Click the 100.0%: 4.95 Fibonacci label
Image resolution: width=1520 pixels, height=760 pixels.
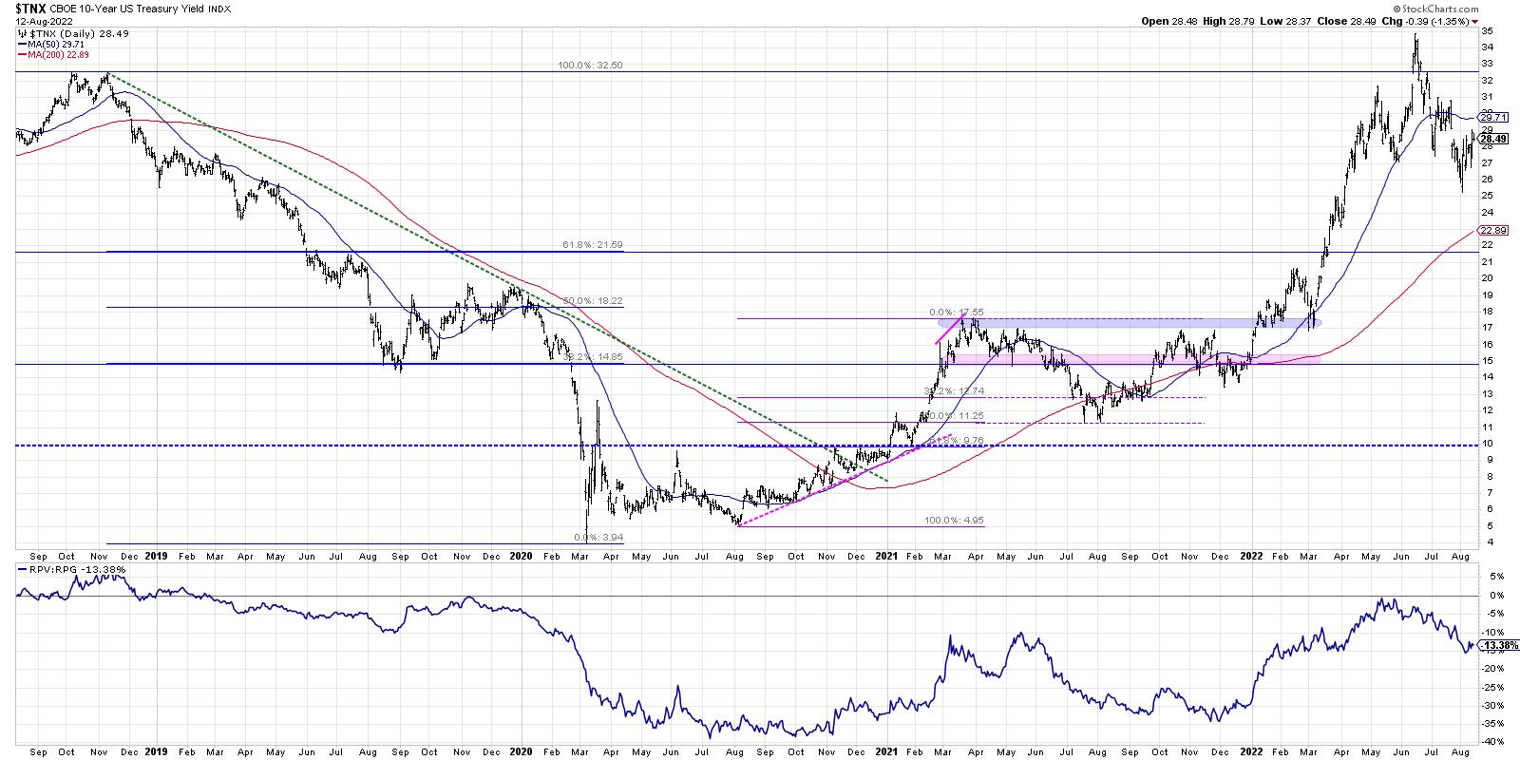click(955, 521)
